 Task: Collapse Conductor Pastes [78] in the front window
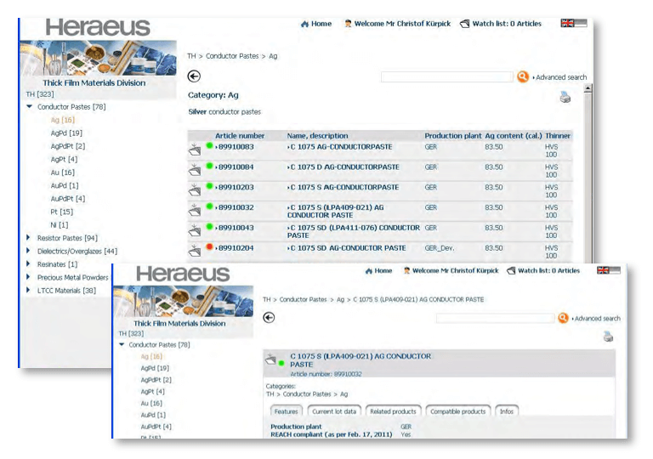122,344
